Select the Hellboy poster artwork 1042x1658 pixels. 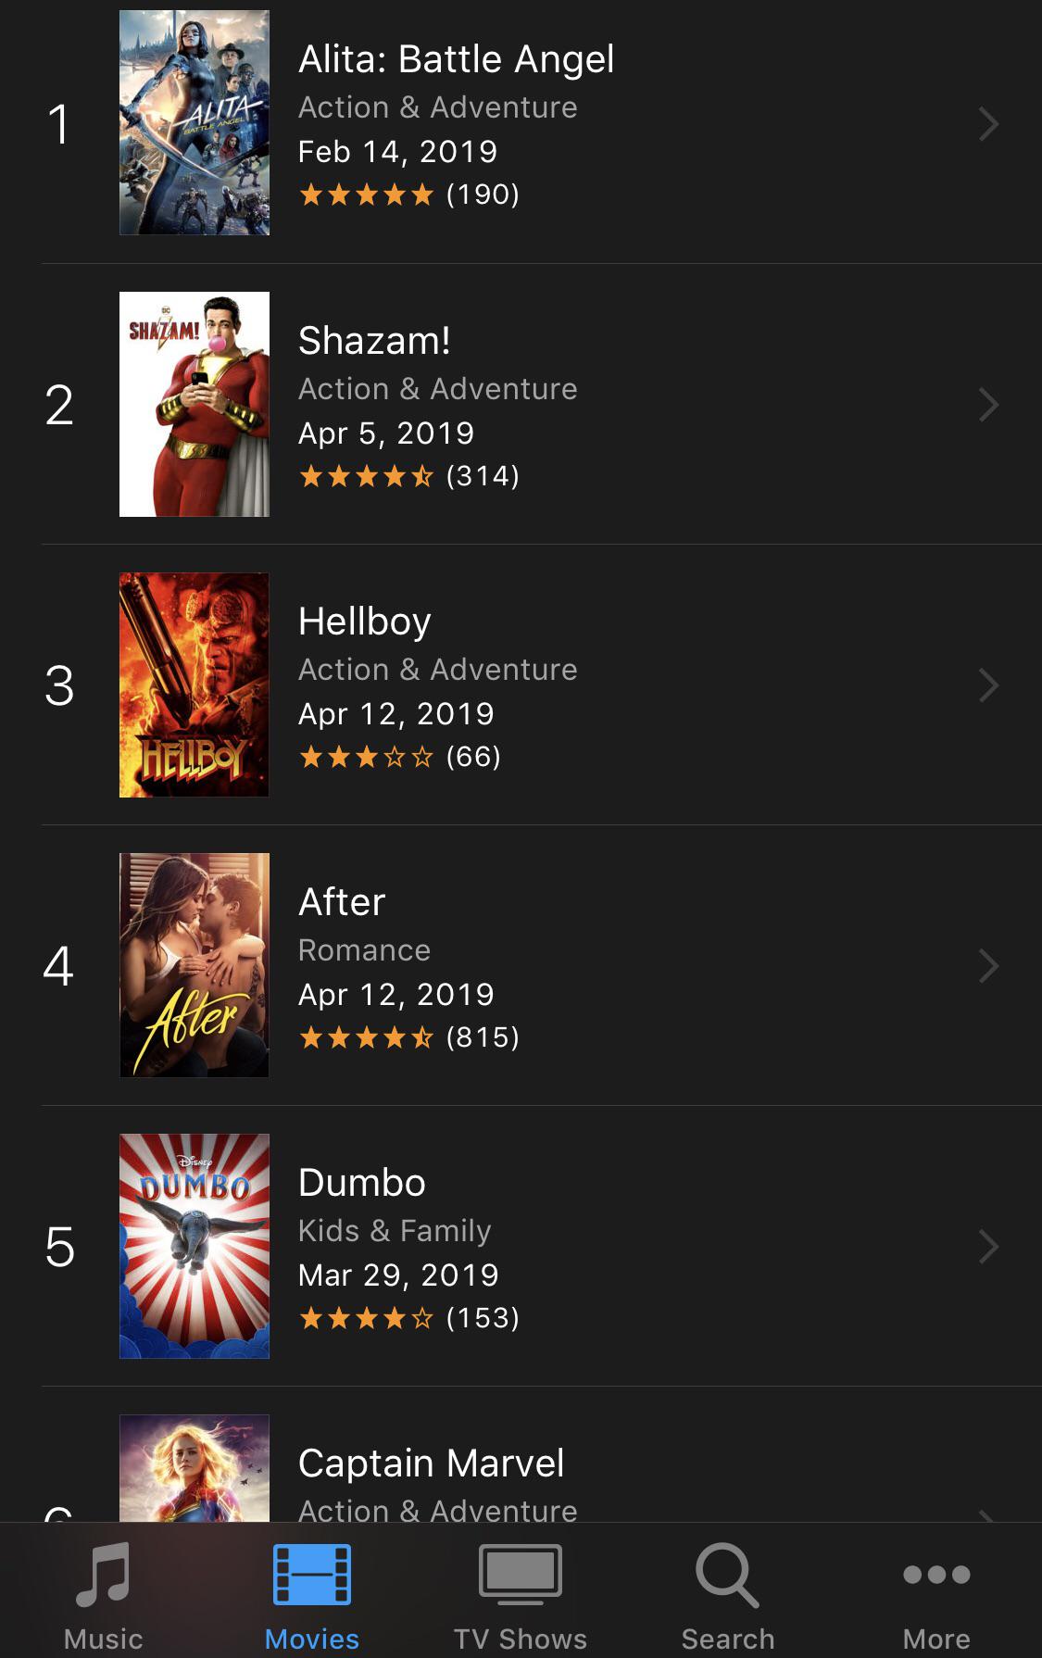coord(195,685)
